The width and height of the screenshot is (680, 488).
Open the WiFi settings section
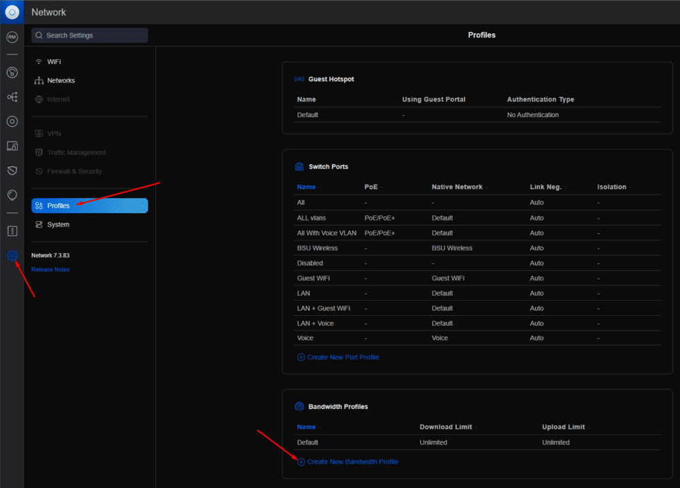(x=90, y=62)
